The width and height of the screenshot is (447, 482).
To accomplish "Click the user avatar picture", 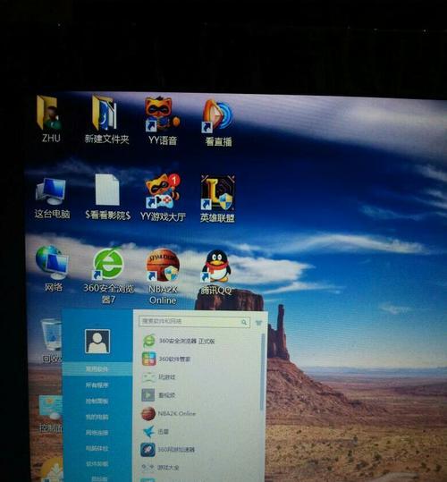I will 97,342.
